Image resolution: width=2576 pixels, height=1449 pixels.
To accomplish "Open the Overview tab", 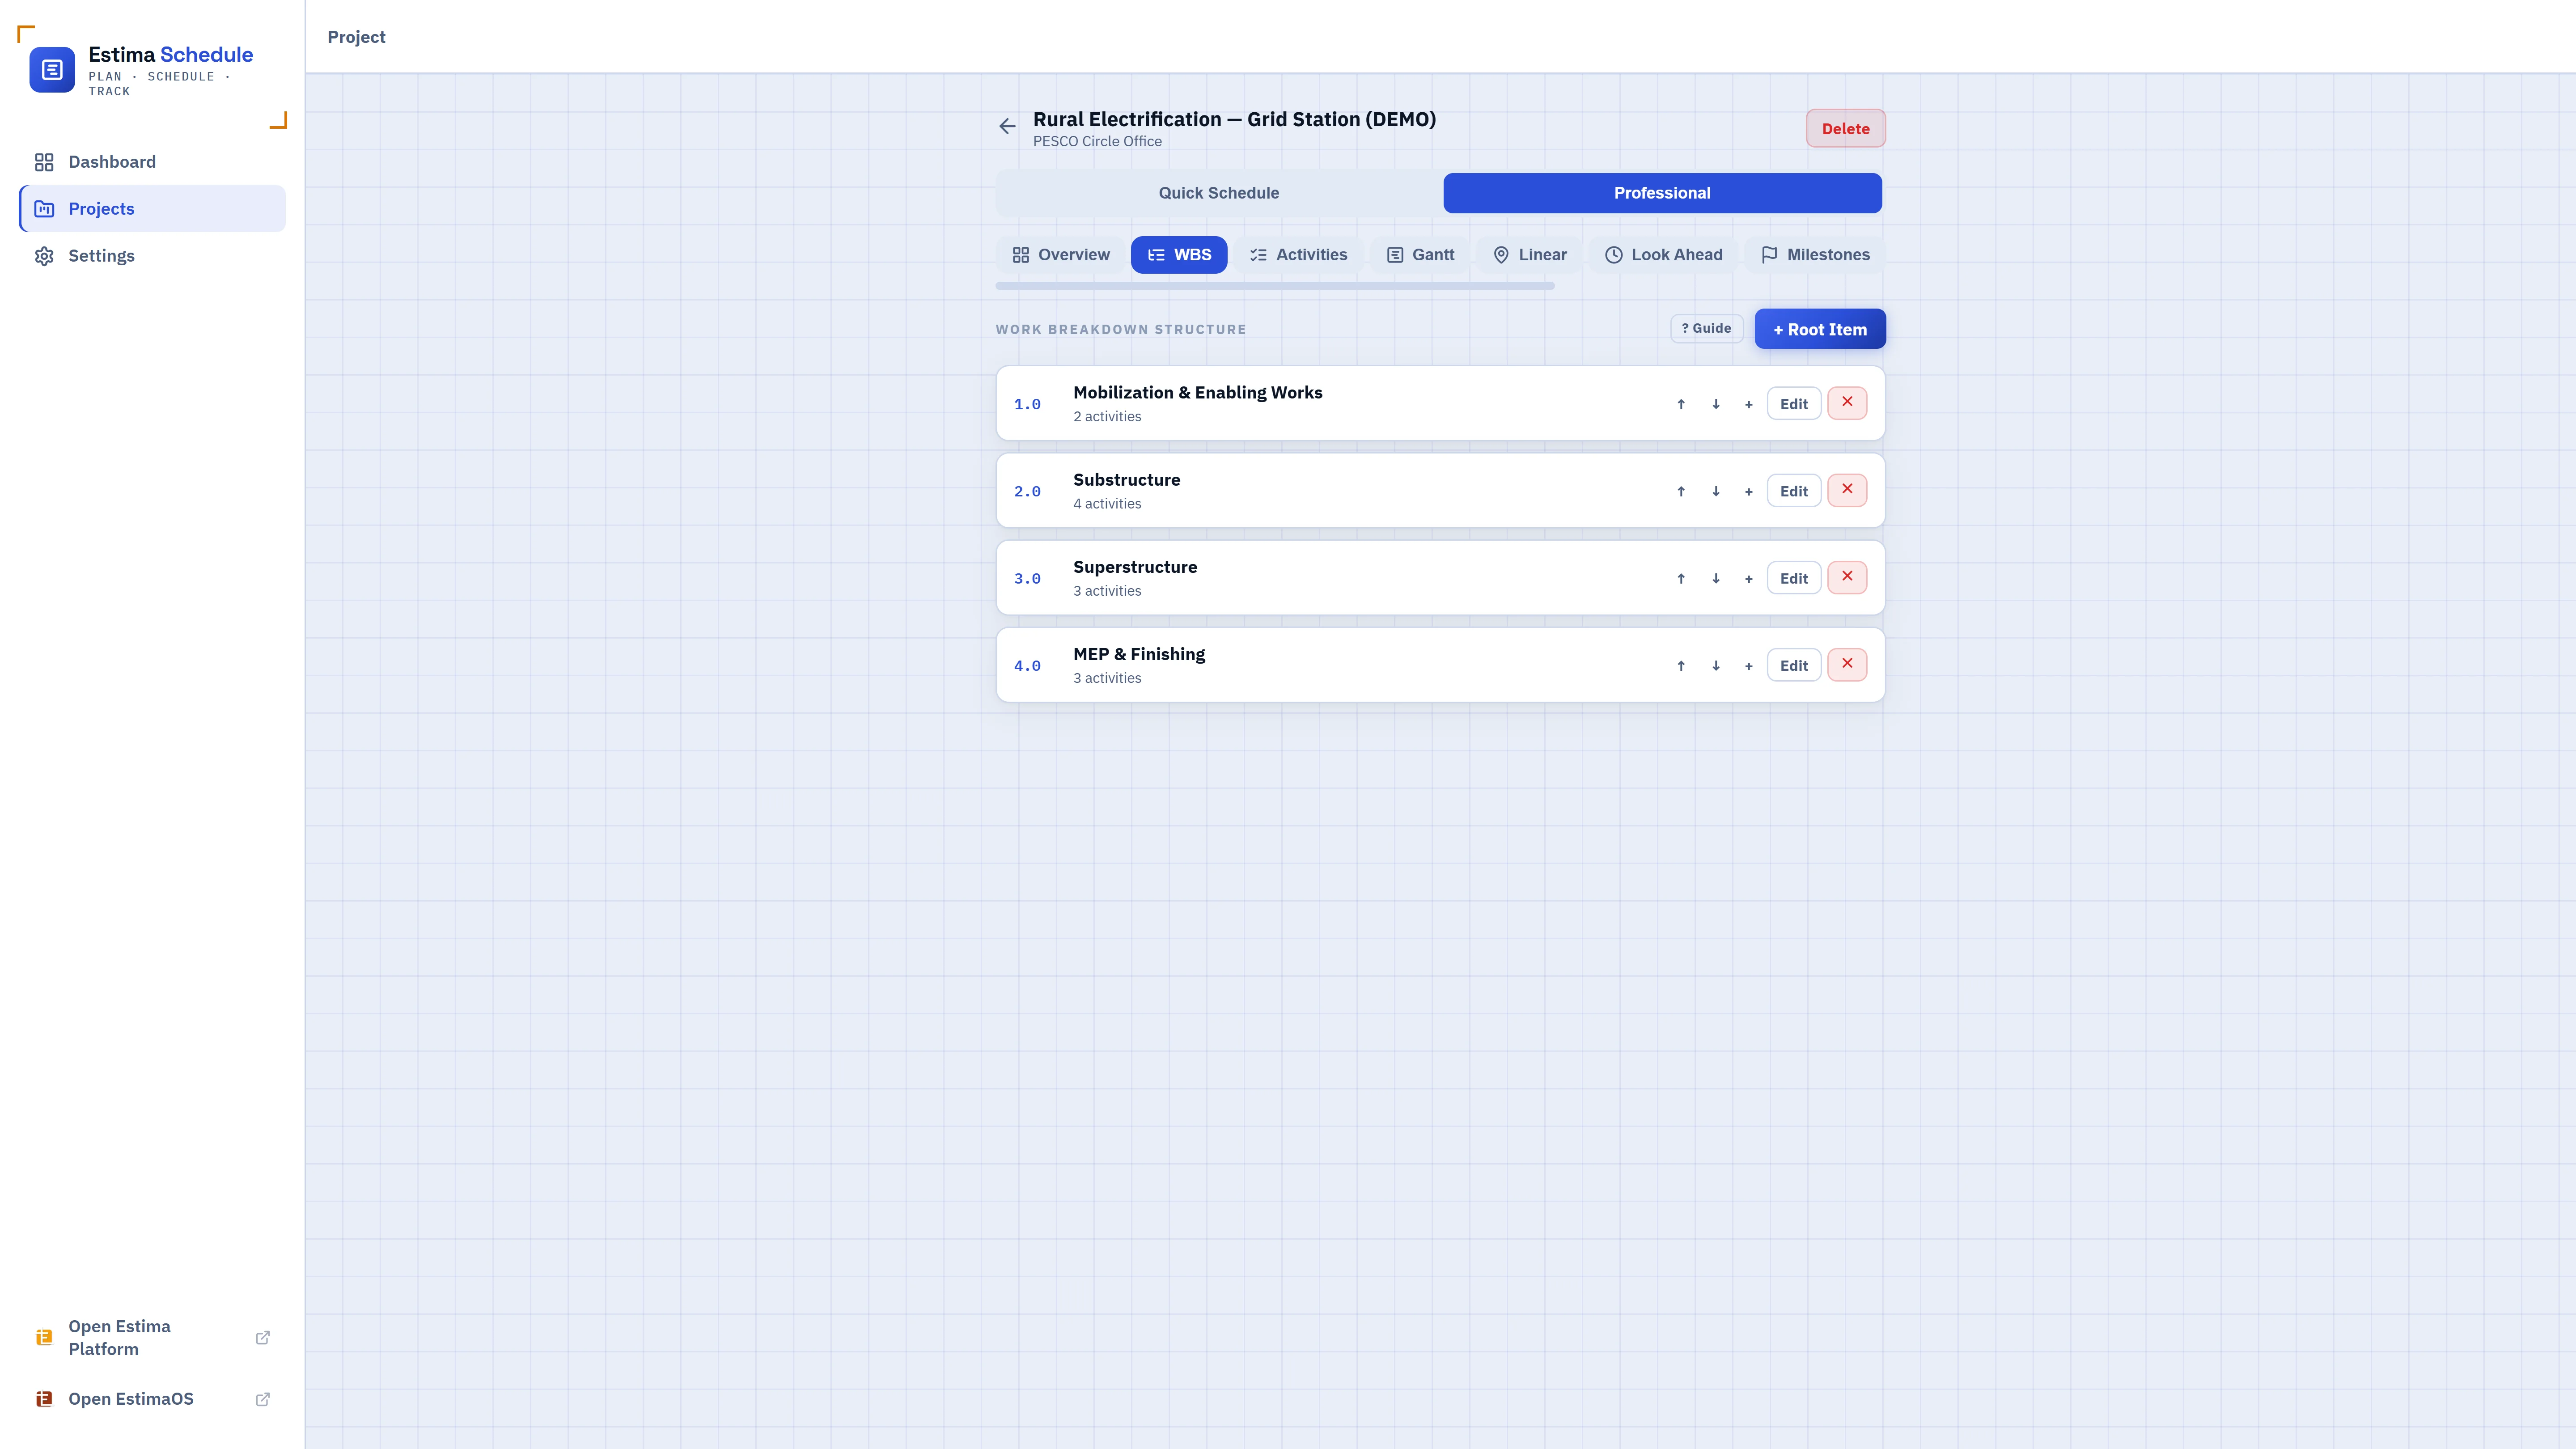I will (x=1060, y=255).
